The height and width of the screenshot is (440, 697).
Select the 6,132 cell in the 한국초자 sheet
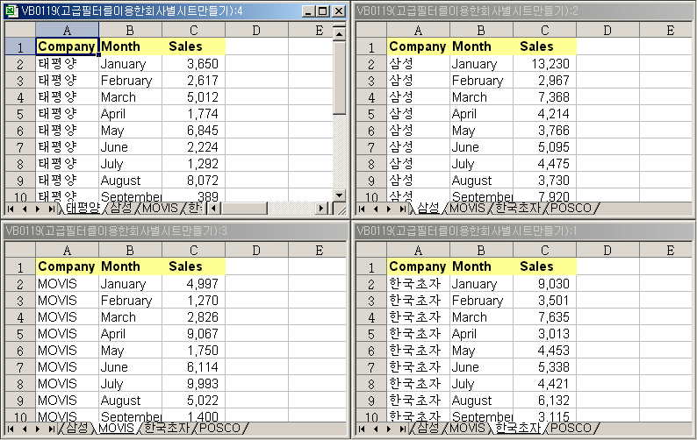(544, 400)
